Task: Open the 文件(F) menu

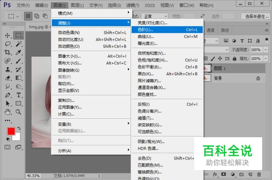Action: pos(23,5)
